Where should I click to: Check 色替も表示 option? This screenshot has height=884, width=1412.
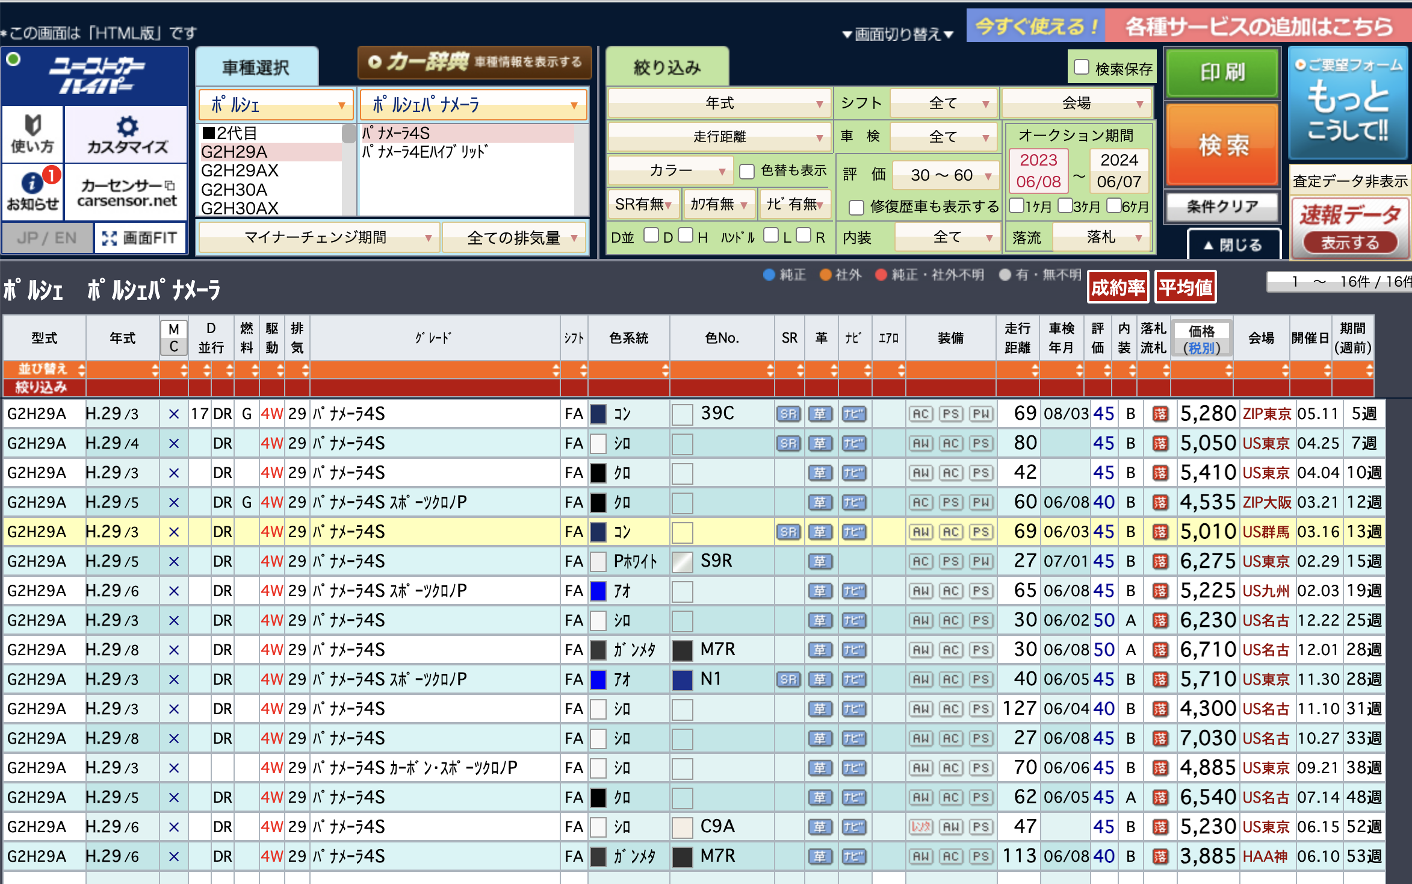click(747, 171)
